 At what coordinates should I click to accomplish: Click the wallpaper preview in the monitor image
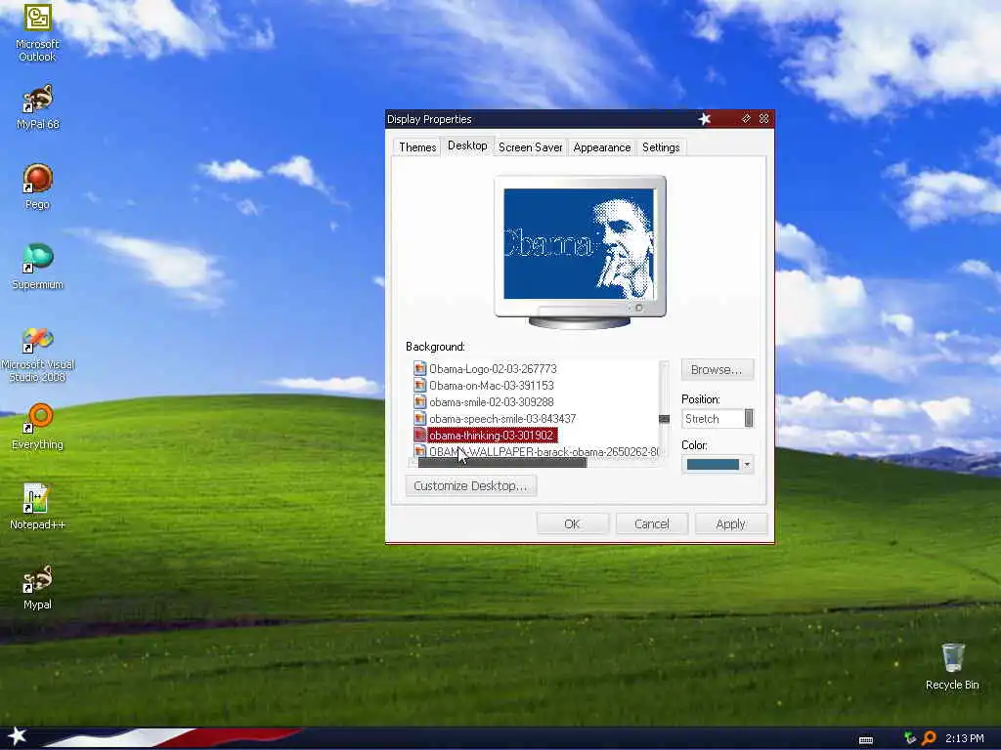click(579, 243)
